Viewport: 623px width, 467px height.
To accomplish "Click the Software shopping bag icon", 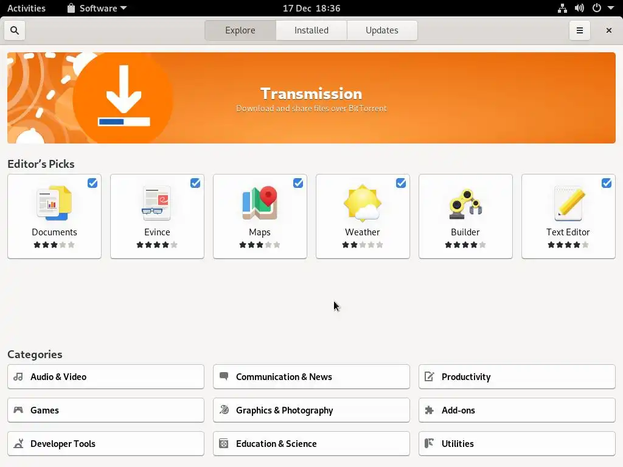I will coord(71,8).
